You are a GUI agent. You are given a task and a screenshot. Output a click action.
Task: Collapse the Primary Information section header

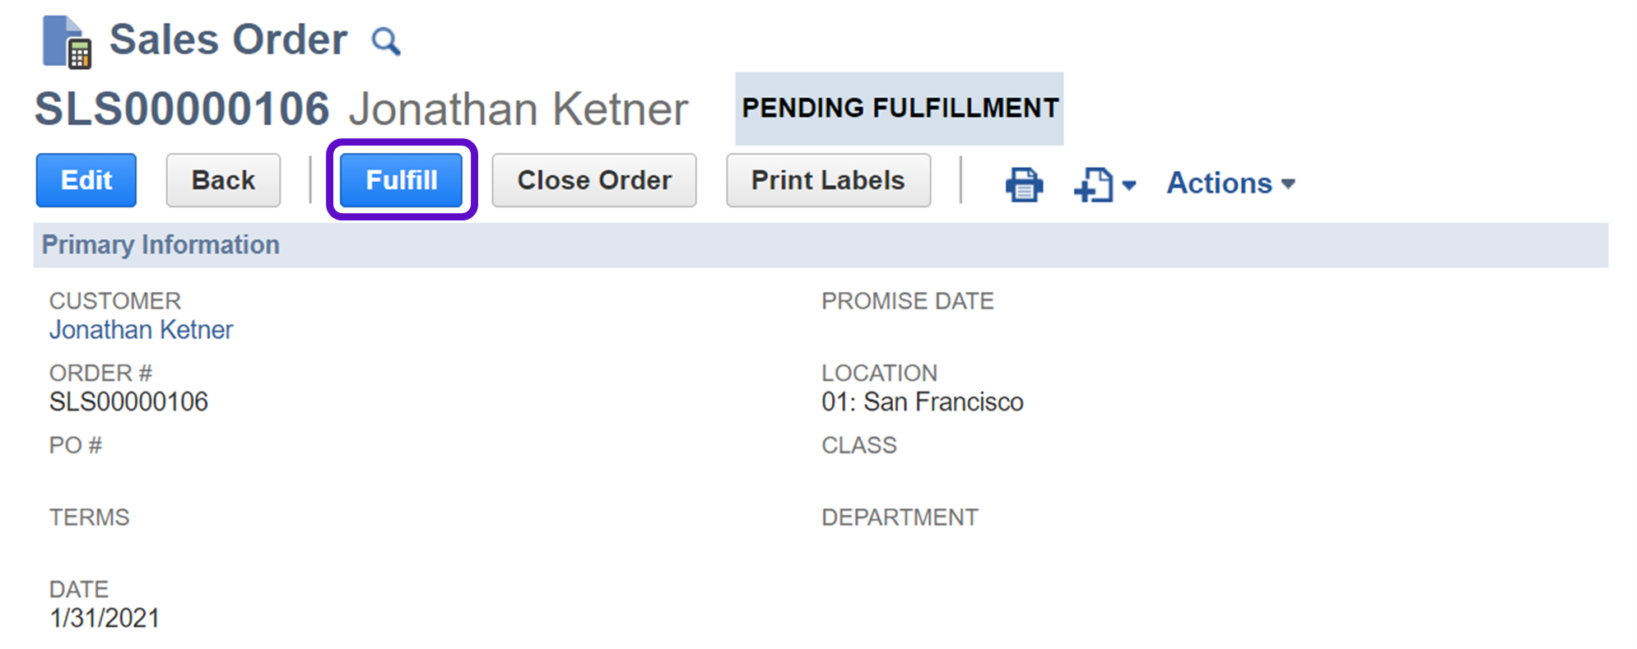[x=160, y=244]
